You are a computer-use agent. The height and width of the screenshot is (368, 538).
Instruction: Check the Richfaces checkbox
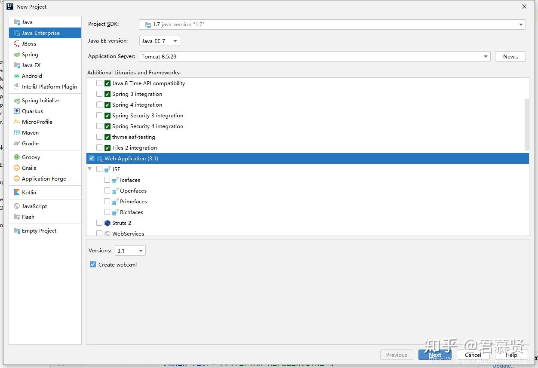point(107,212)
